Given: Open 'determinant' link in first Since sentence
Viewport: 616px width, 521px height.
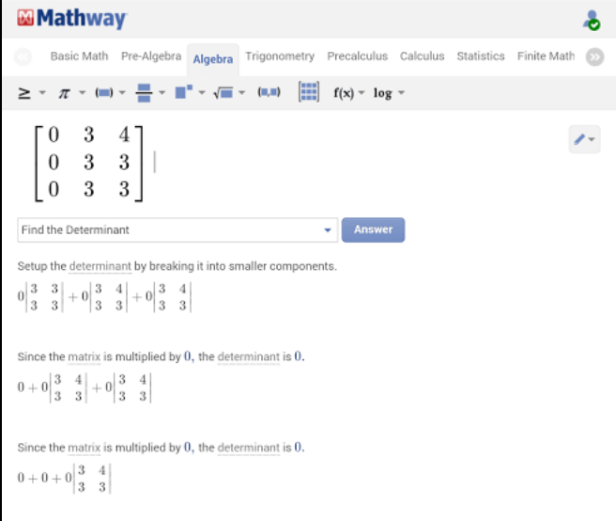Looking at the screenshot, I should coord(248,357).
